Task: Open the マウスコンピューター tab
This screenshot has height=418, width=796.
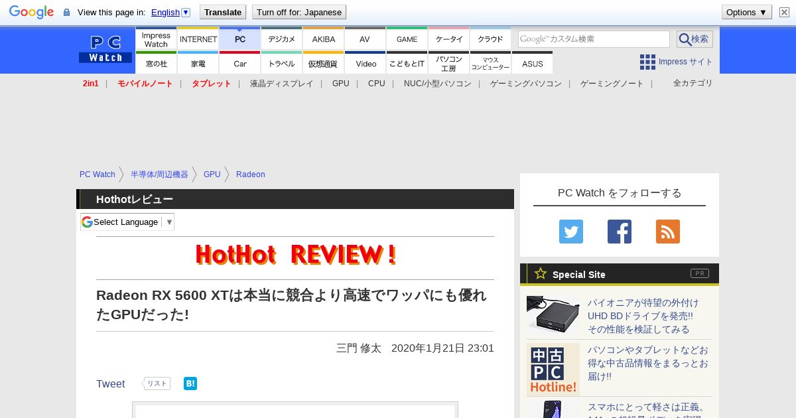Action: (x=490, y=63)
